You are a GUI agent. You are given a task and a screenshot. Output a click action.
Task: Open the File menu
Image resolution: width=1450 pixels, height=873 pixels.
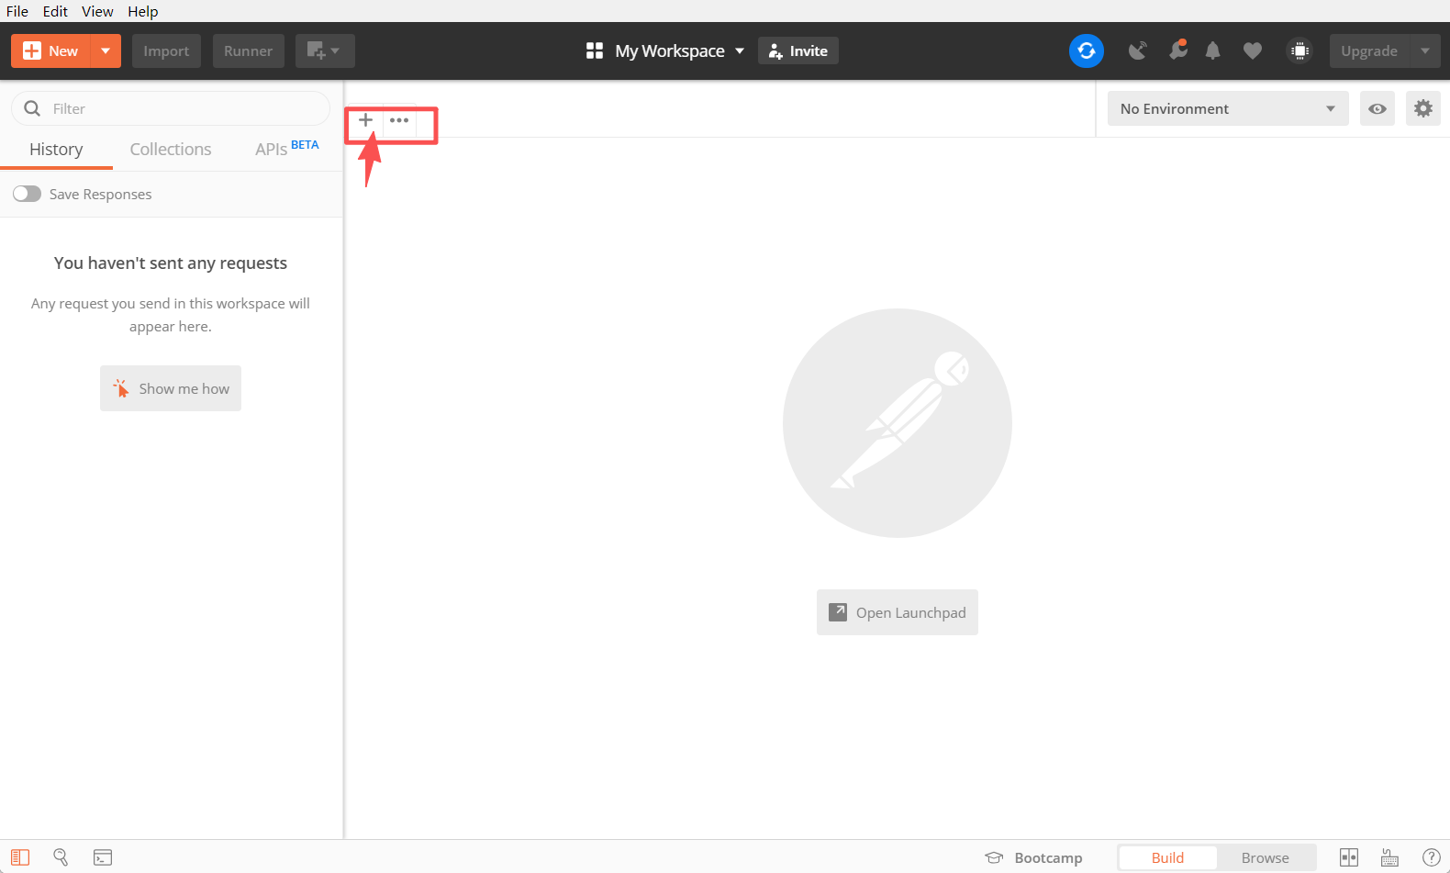click(x=17, y=11)
